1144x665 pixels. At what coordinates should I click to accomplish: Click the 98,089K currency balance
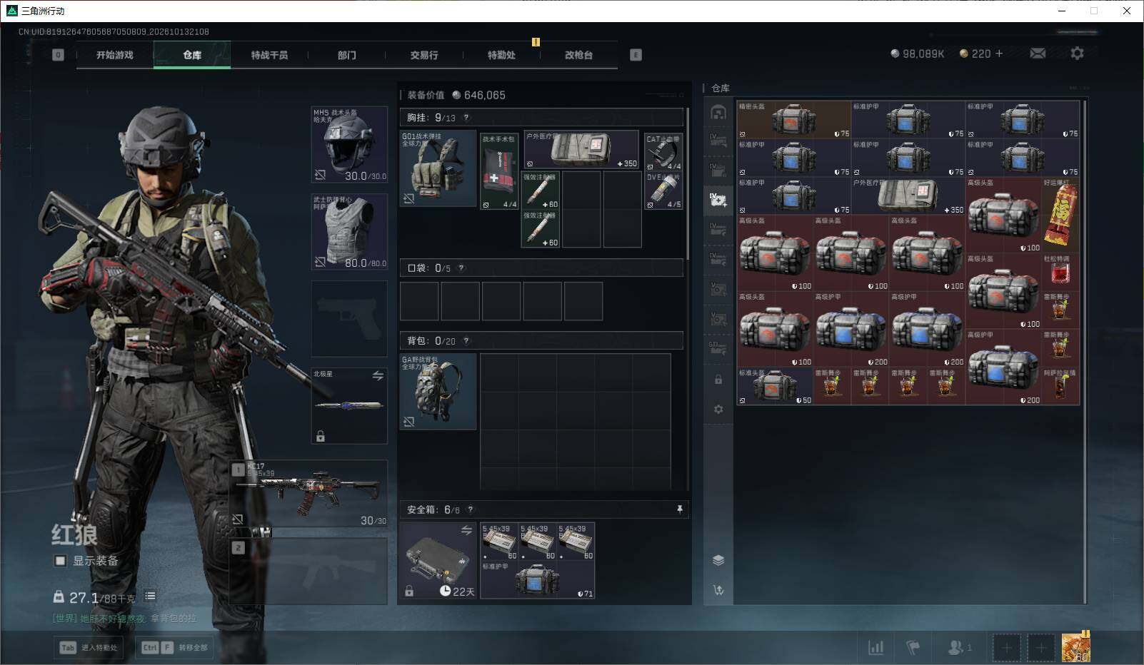click(x=918, y=54)
